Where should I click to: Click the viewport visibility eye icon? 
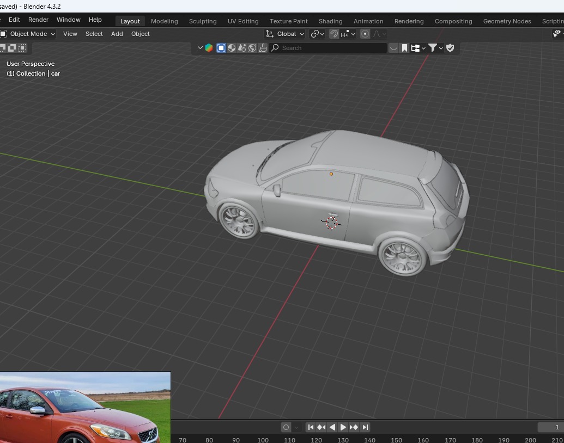(557, 34)
